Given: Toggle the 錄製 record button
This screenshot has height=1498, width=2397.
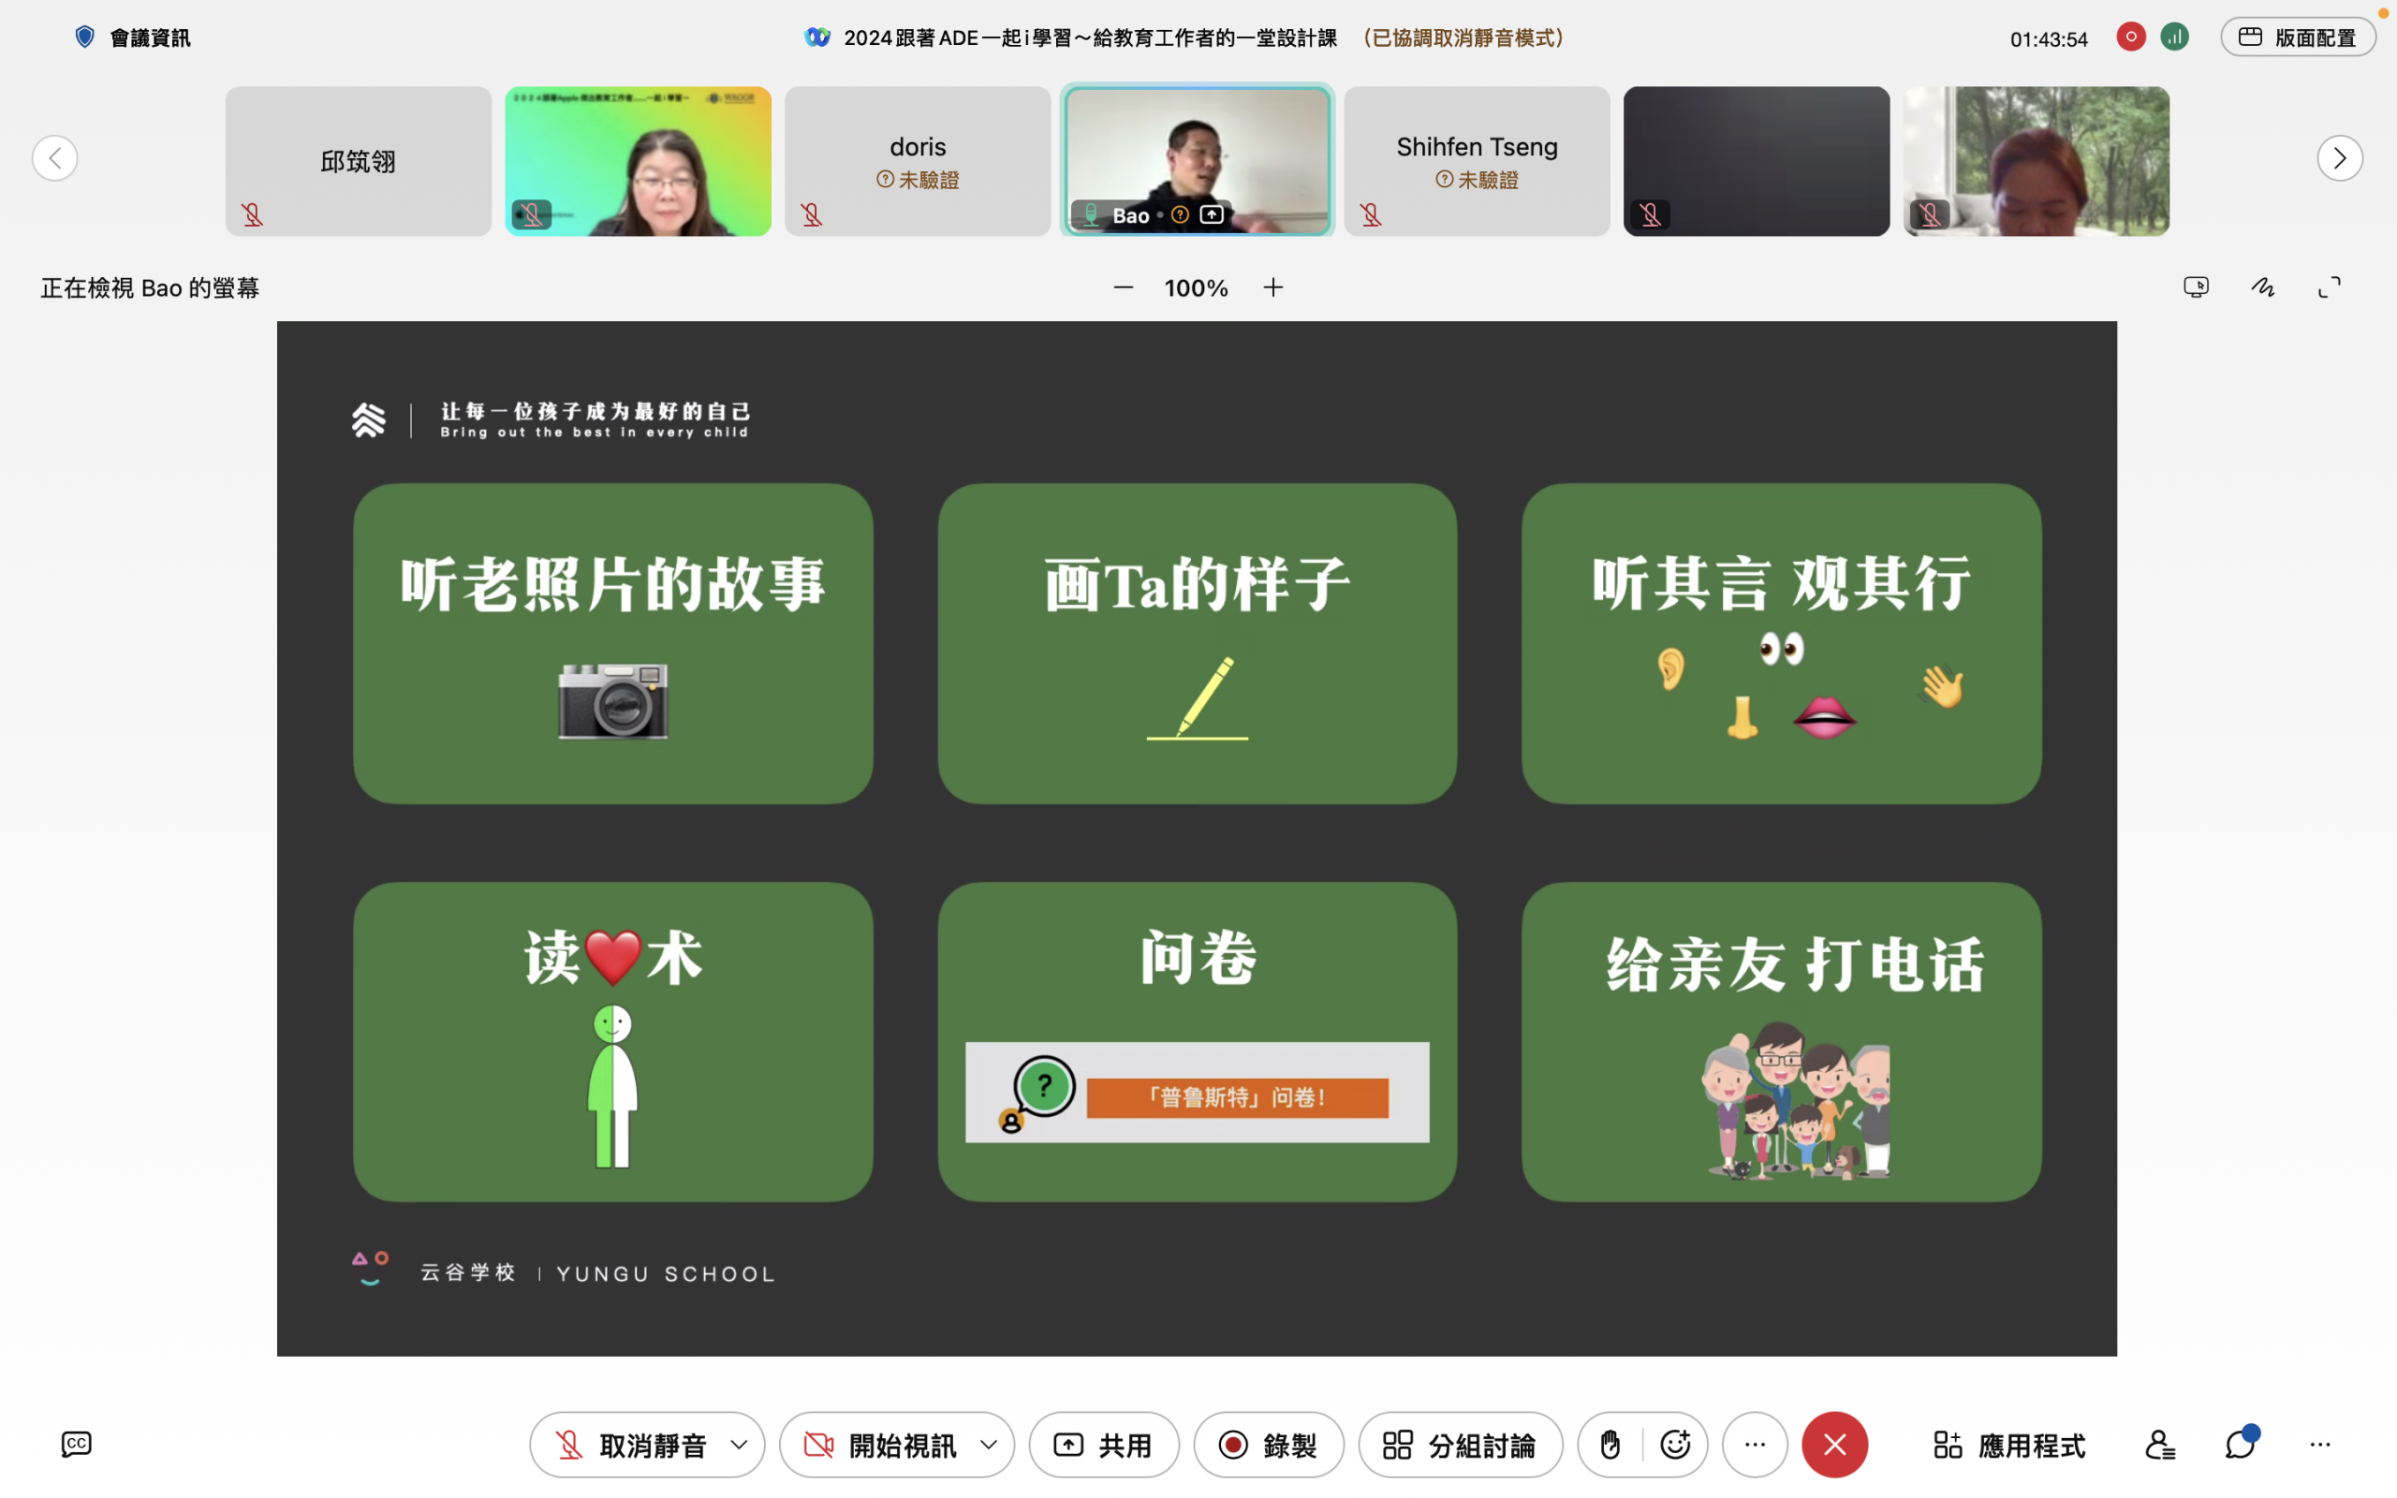Looking at the screenshot, I should (1268, 1445).
